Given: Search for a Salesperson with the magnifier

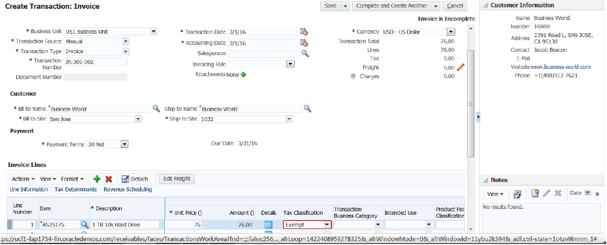Looking at the screenshot, I should click(305, 54).
